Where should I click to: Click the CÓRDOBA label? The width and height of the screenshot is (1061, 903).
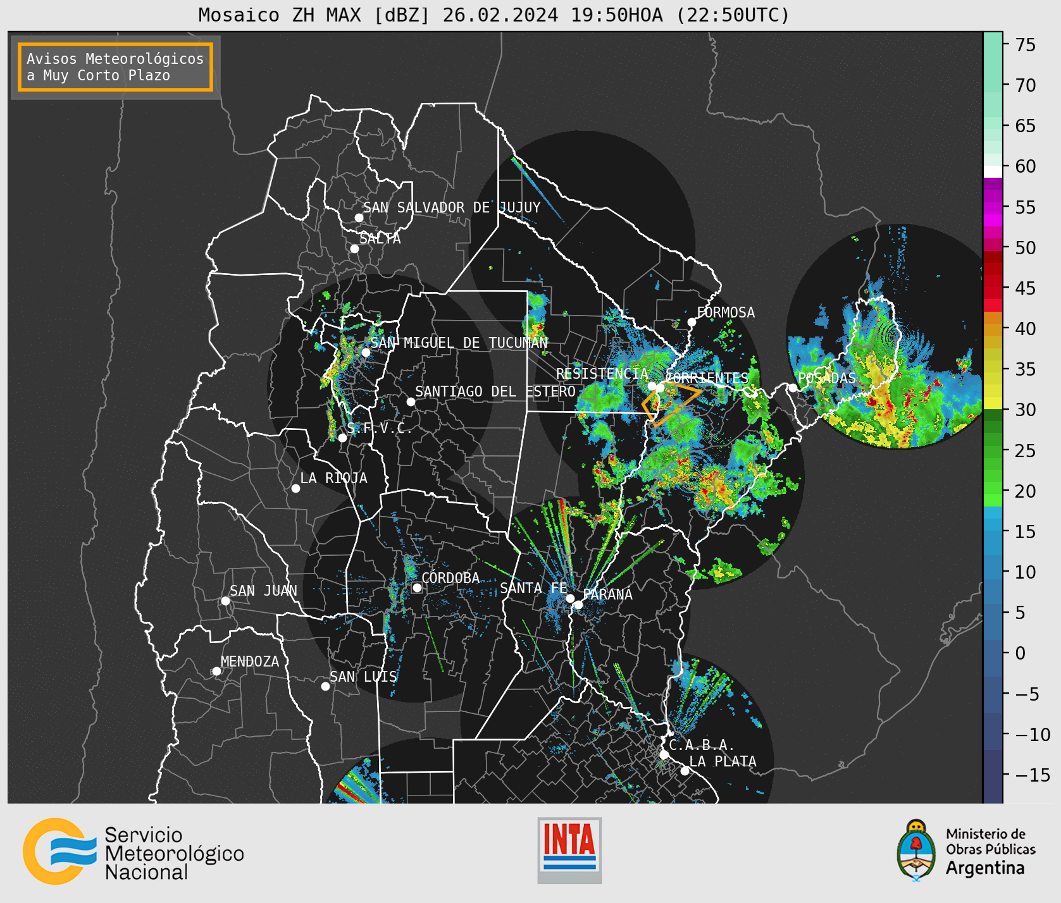point(450,578)
